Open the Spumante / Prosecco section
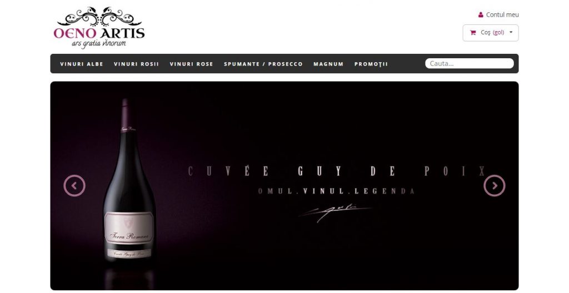 [263, 64]
